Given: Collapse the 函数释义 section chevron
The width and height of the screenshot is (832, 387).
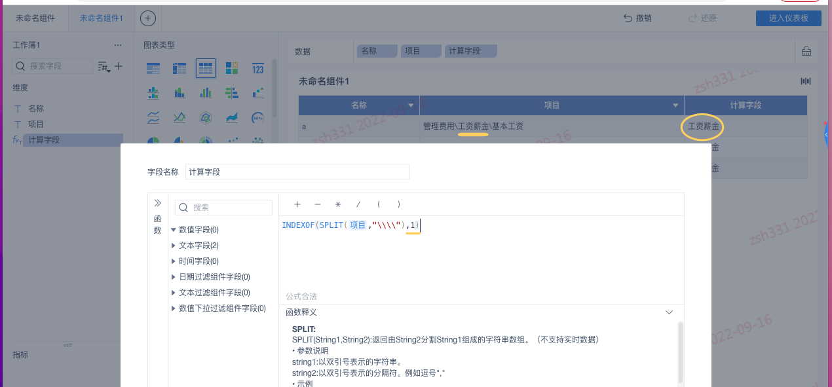Looking at the screenshot, I should tap(669, 312).
